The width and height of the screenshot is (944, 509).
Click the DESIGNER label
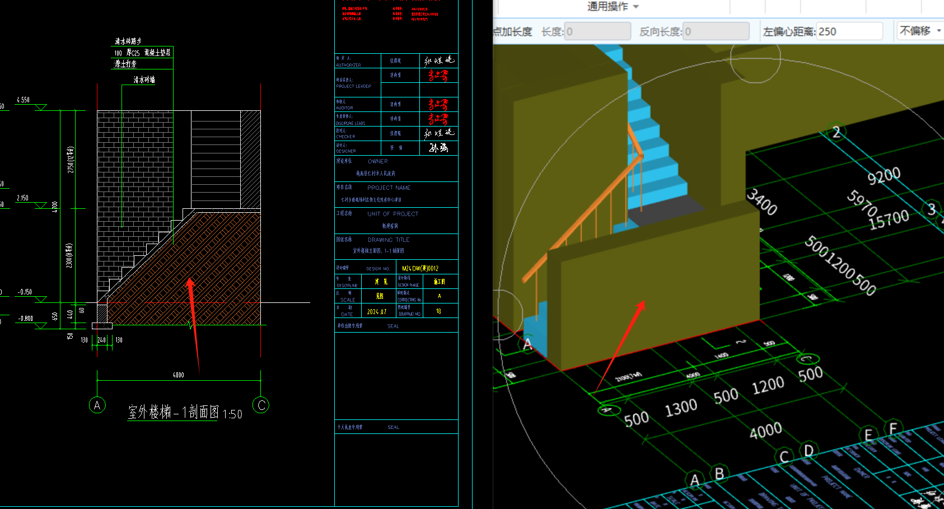[x=346, y=151]
